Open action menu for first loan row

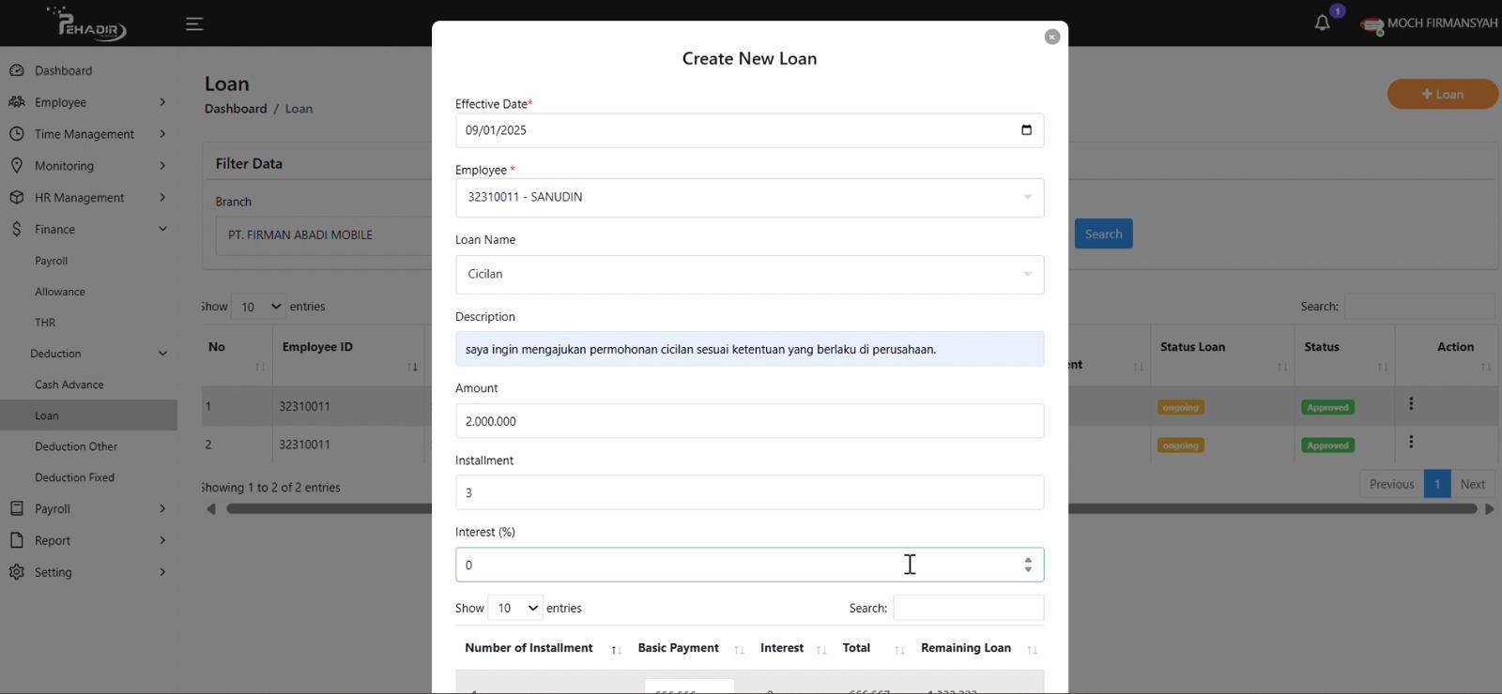1410,404
